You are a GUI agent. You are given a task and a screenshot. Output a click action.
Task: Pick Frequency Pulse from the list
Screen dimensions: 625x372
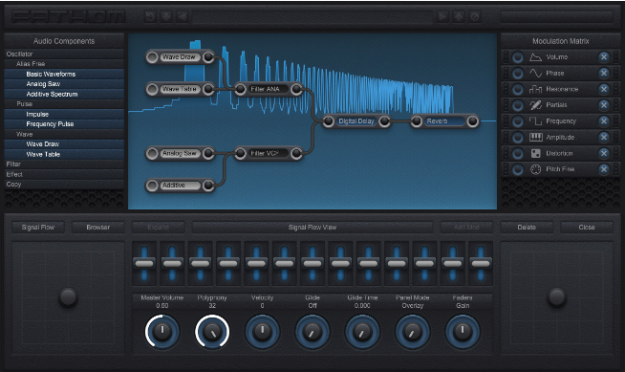64,124
